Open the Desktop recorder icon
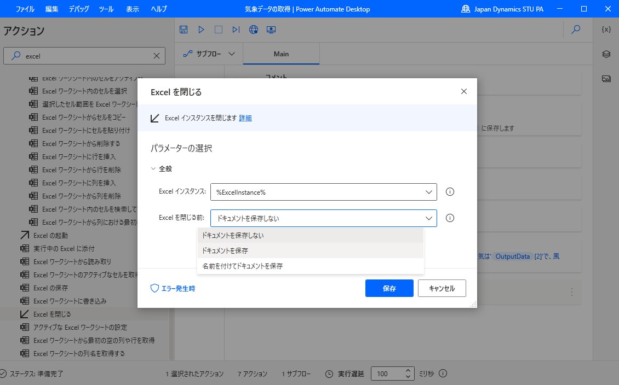Screen dimensions: 619x385 (271, 30)
